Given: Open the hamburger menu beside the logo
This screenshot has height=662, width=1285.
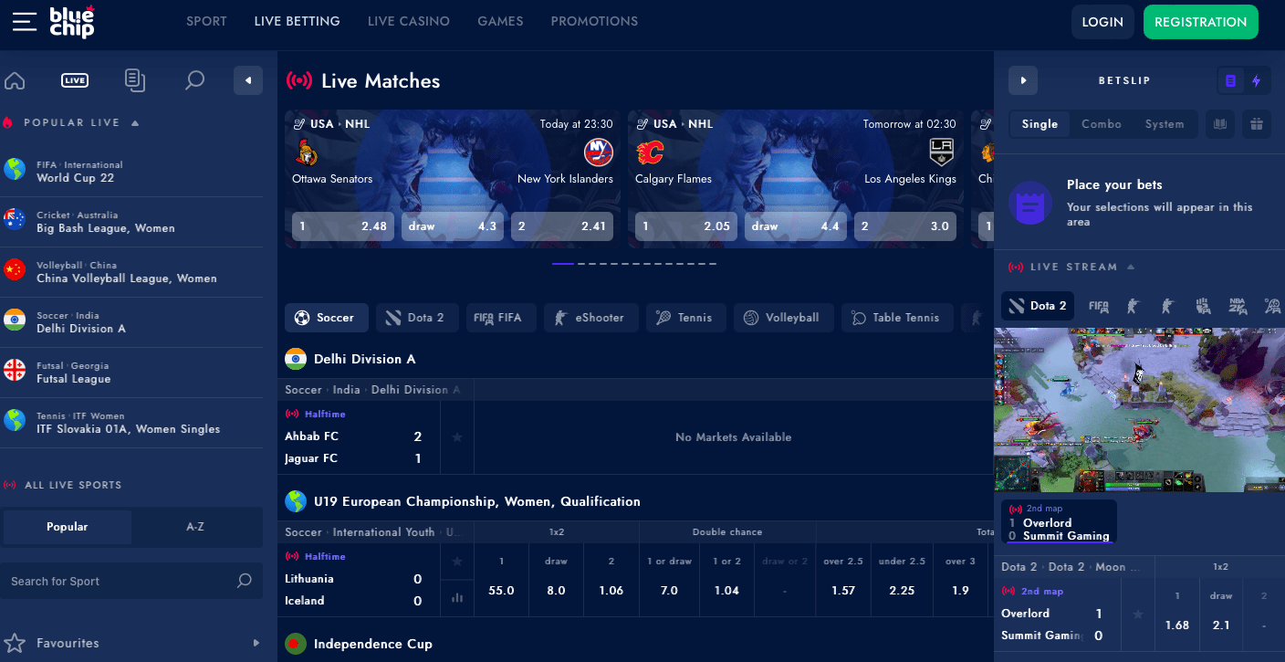Looking at the screenshot, I should coord(25,21).
